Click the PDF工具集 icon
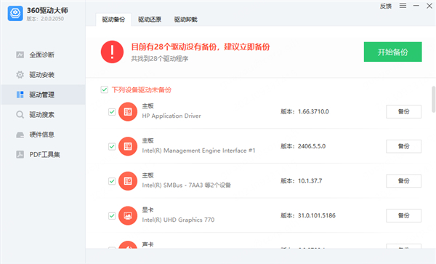 coord(20,154)
